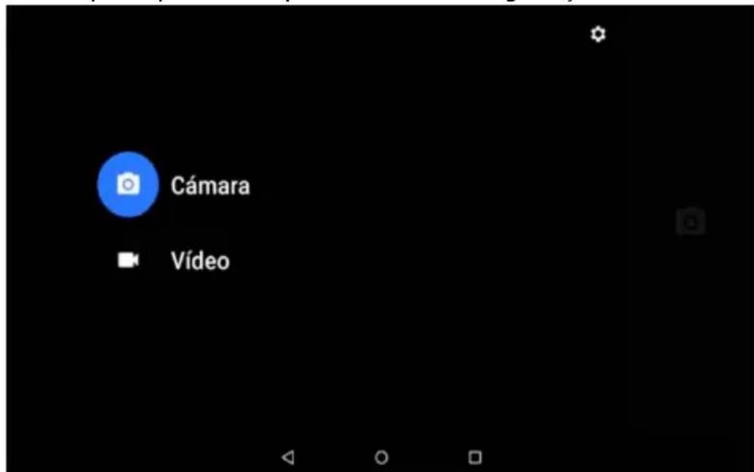Tap the dimmed shutter camera icon
Image resolution: width=754 pixels, height=472 pixels.
pyautogui.click(x=691, y=221)
